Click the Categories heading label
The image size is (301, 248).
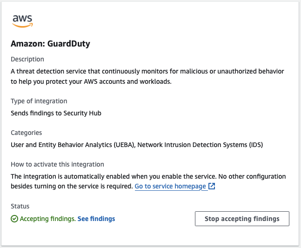[27, 133]
